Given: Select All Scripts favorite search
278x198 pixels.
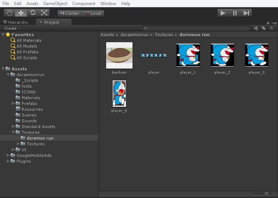Looking at the screenshot, I should coord(27,58).
